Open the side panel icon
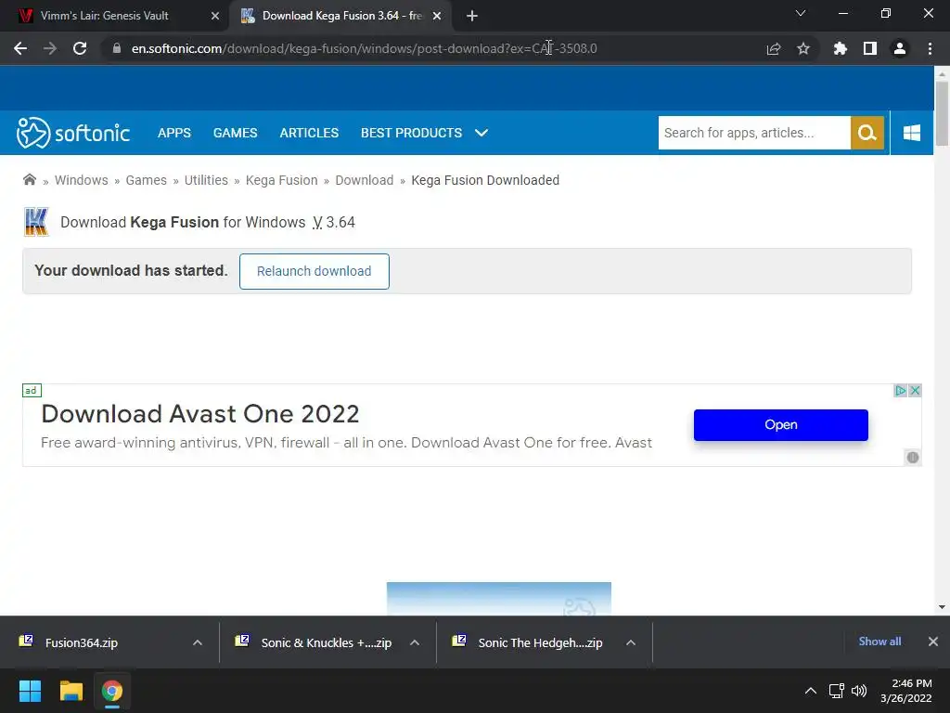The width and height of the screenshot is (950, 713). (870, 48)
